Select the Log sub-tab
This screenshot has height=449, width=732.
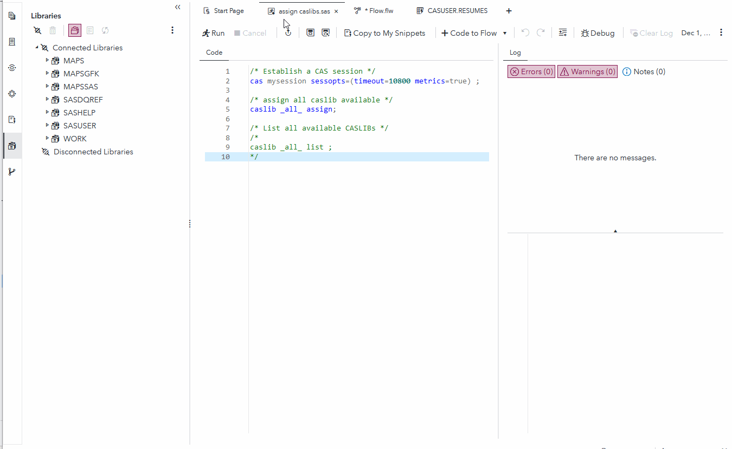515,53
